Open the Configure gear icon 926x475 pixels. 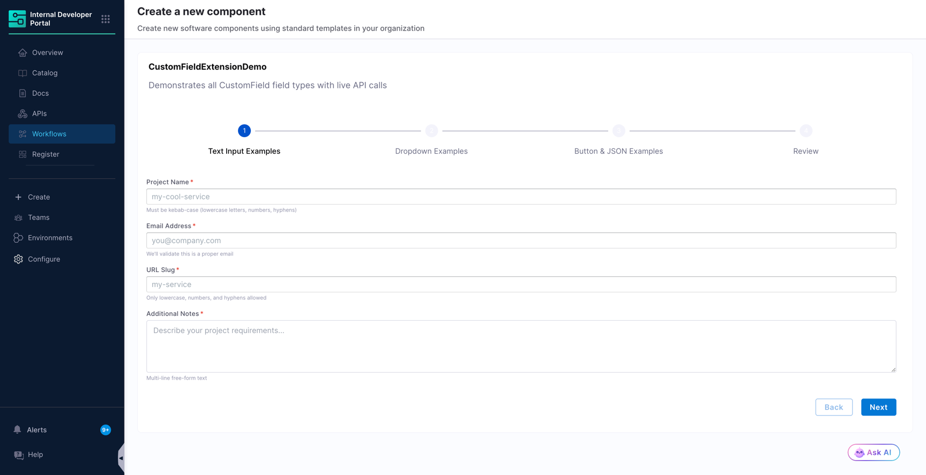click(18, 259)
